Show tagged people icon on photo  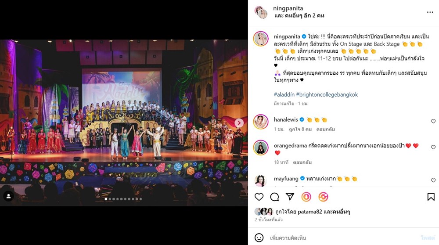point(8,196)
